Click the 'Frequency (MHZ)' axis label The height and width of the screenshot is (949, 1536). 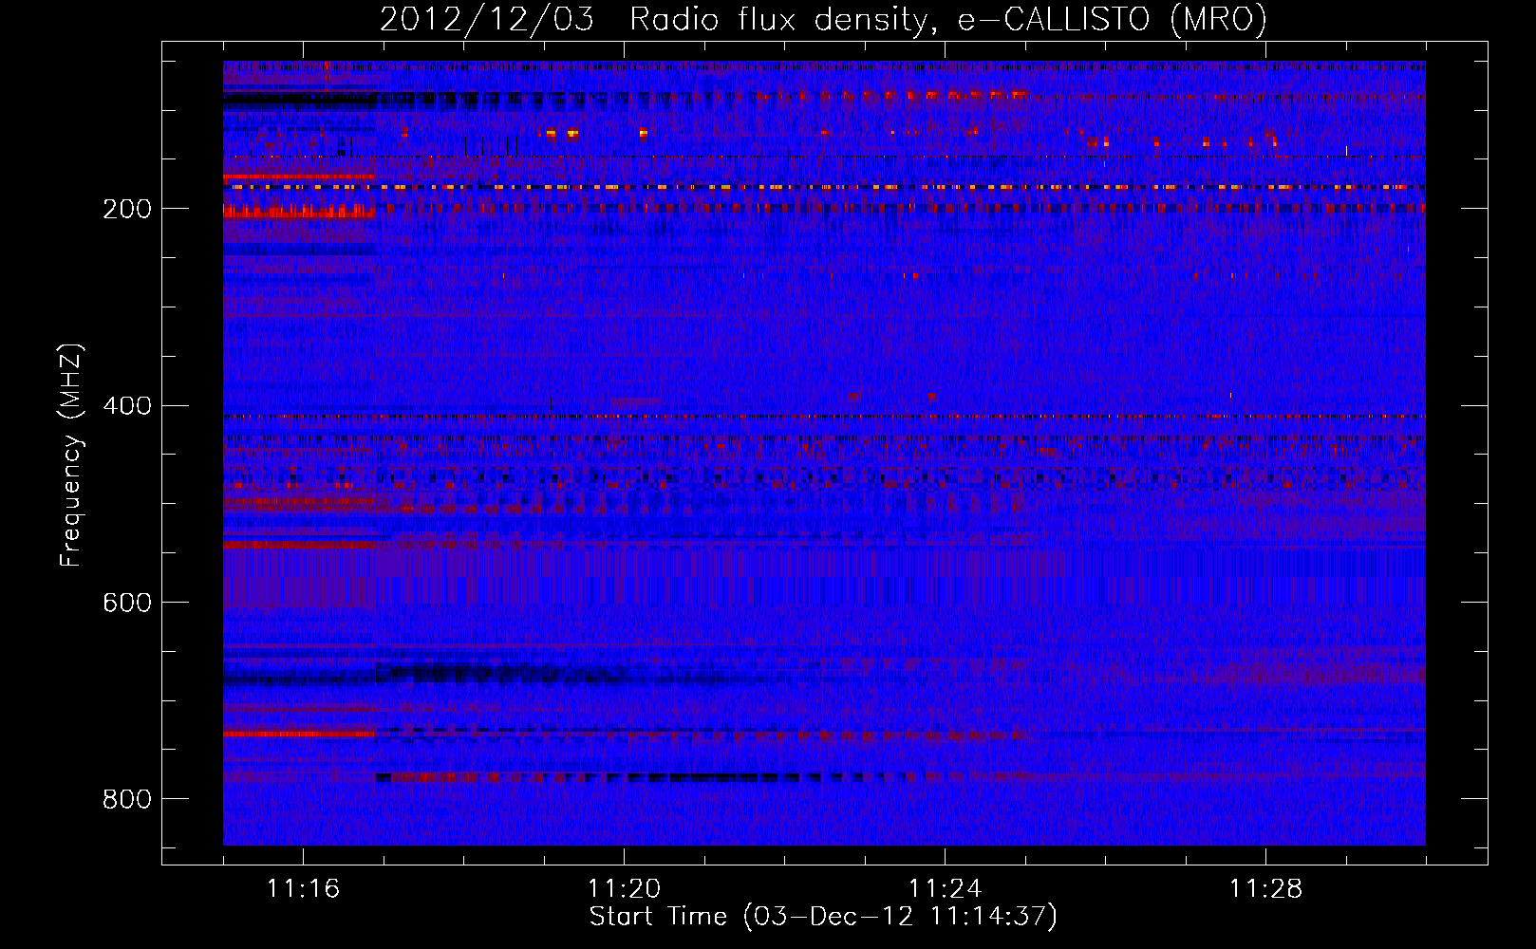(x=71, y=456)
